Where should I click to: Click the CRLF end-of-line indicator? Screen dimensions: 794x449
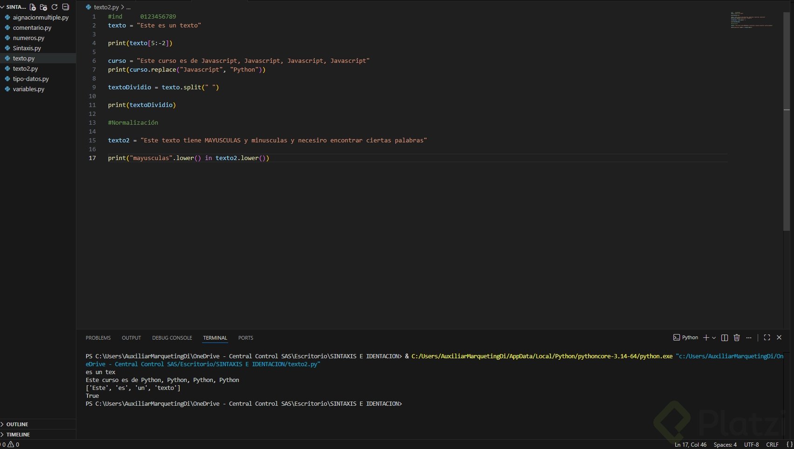pyautogui.click(x=772, y=445)
